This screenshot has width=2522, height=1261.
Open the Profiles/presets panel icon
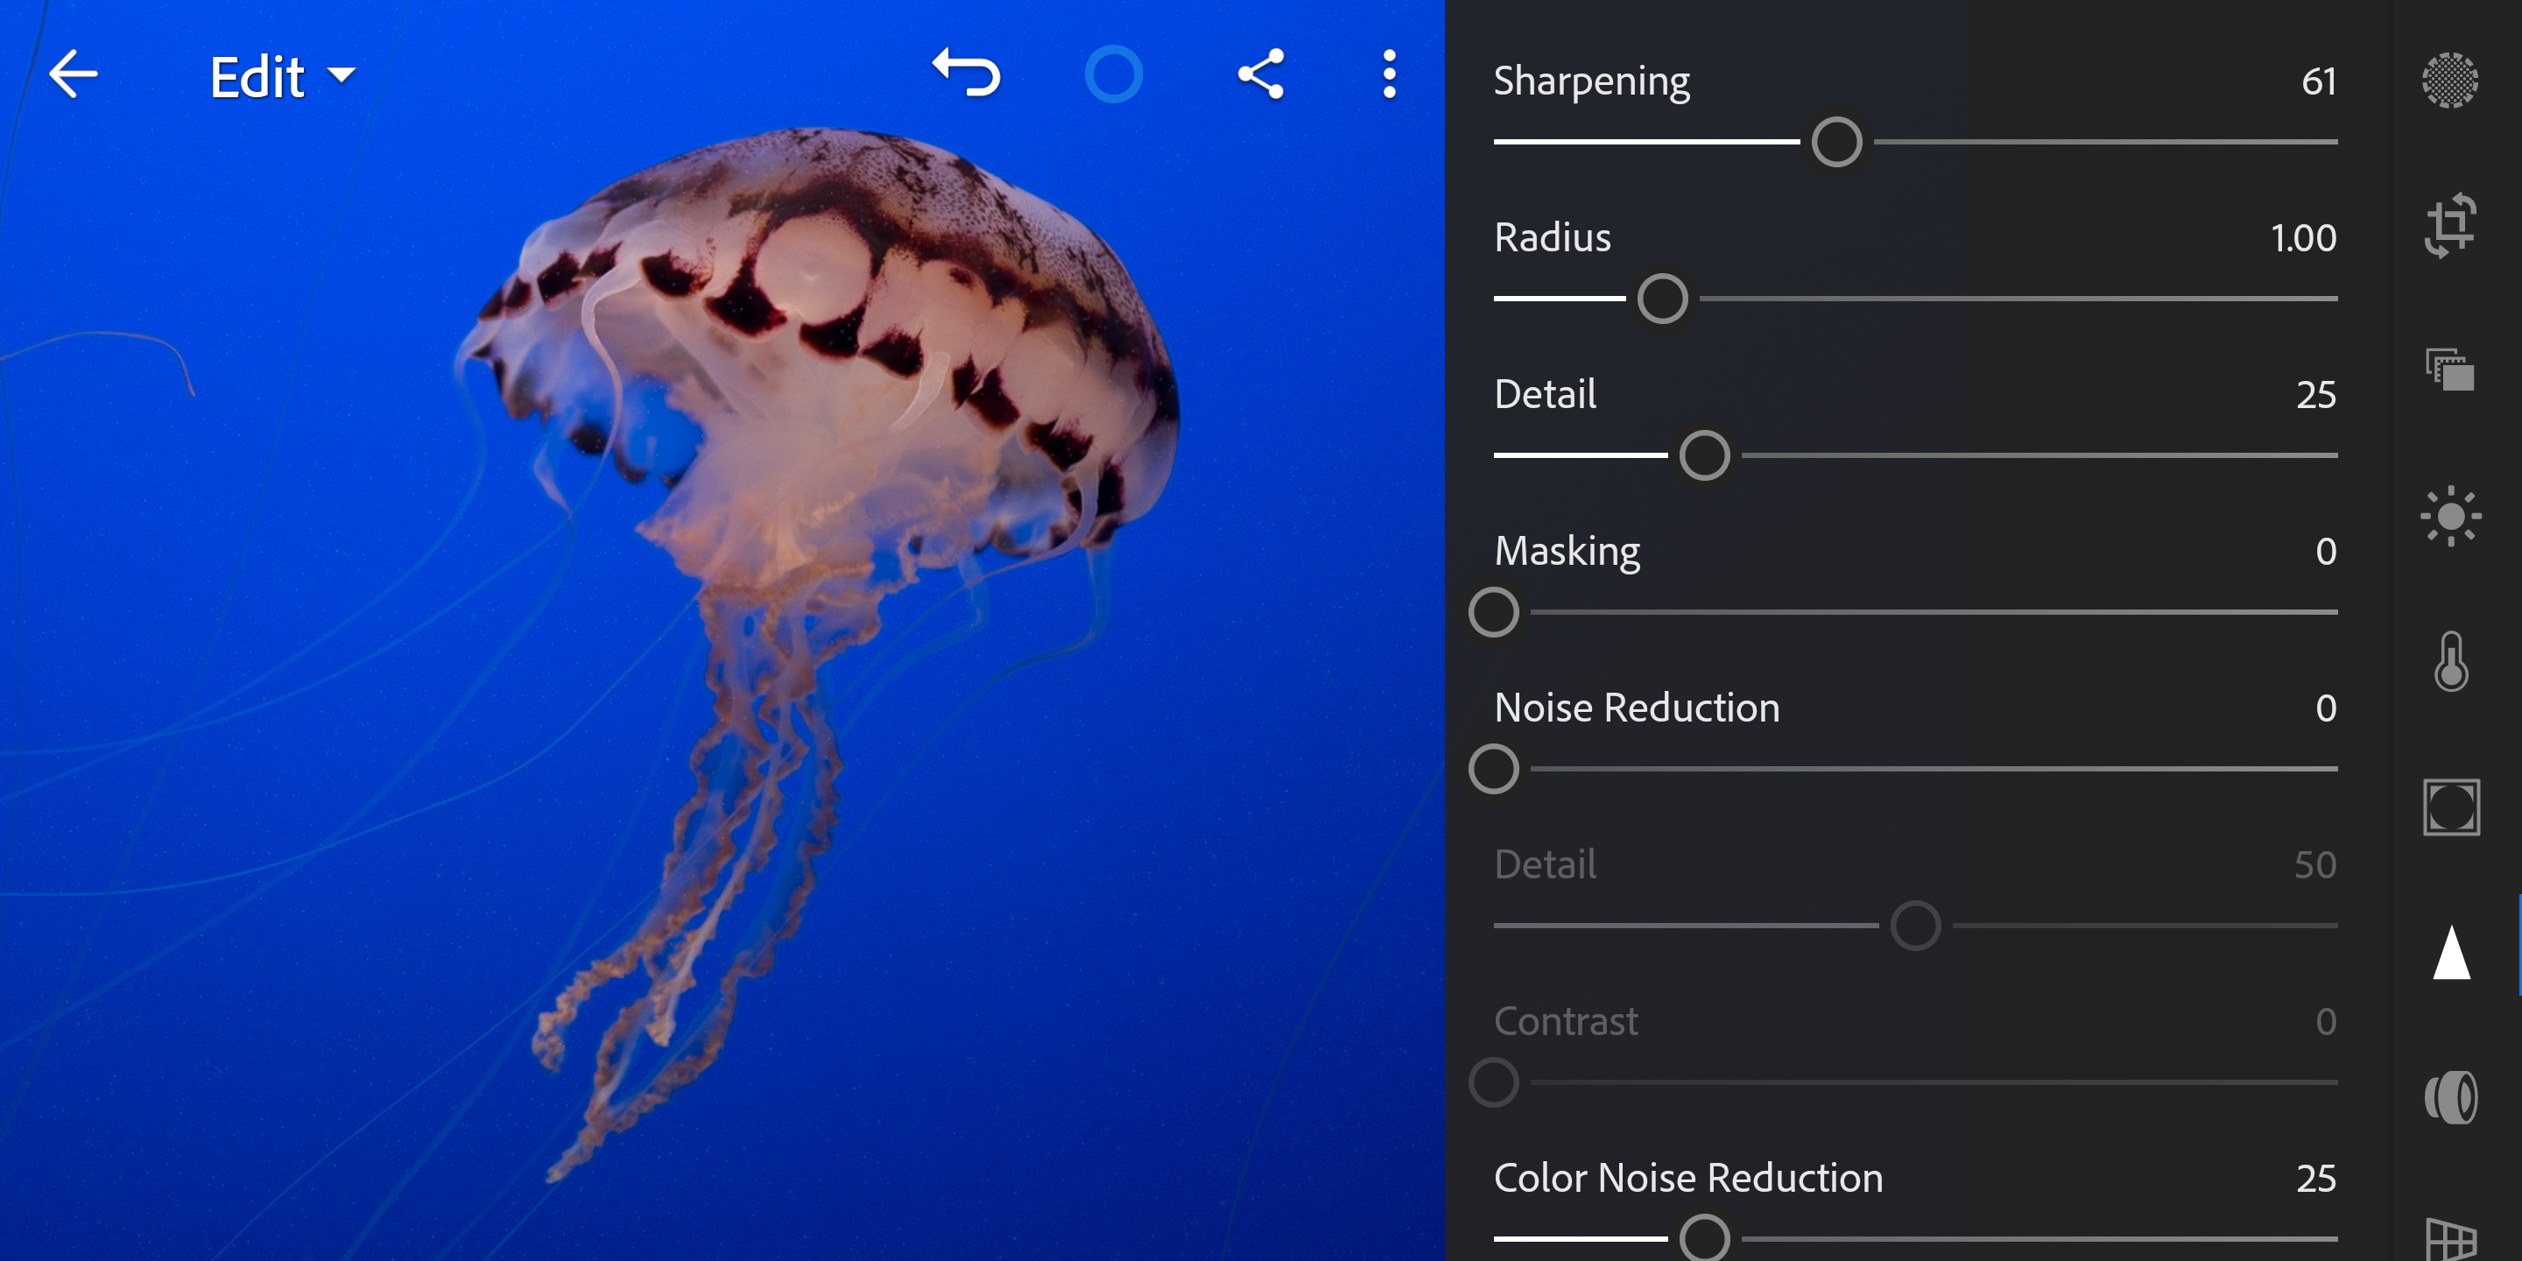point(2449,370)
